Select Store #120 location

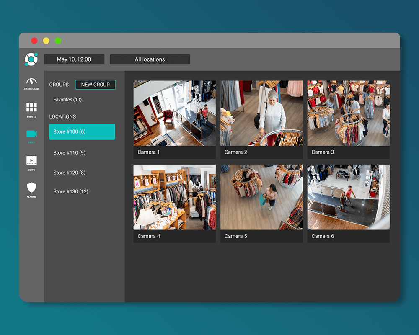click(x=70, y=172)
